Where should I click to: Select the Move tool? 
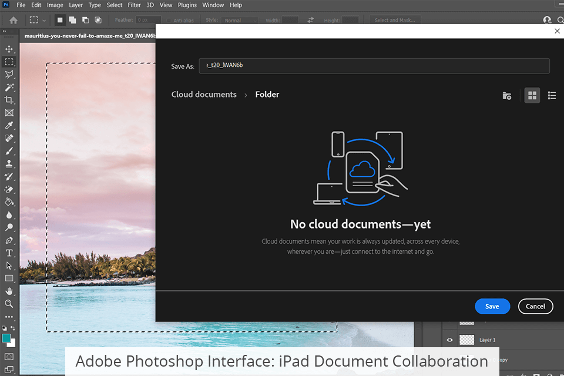click(x=9, y=49)
